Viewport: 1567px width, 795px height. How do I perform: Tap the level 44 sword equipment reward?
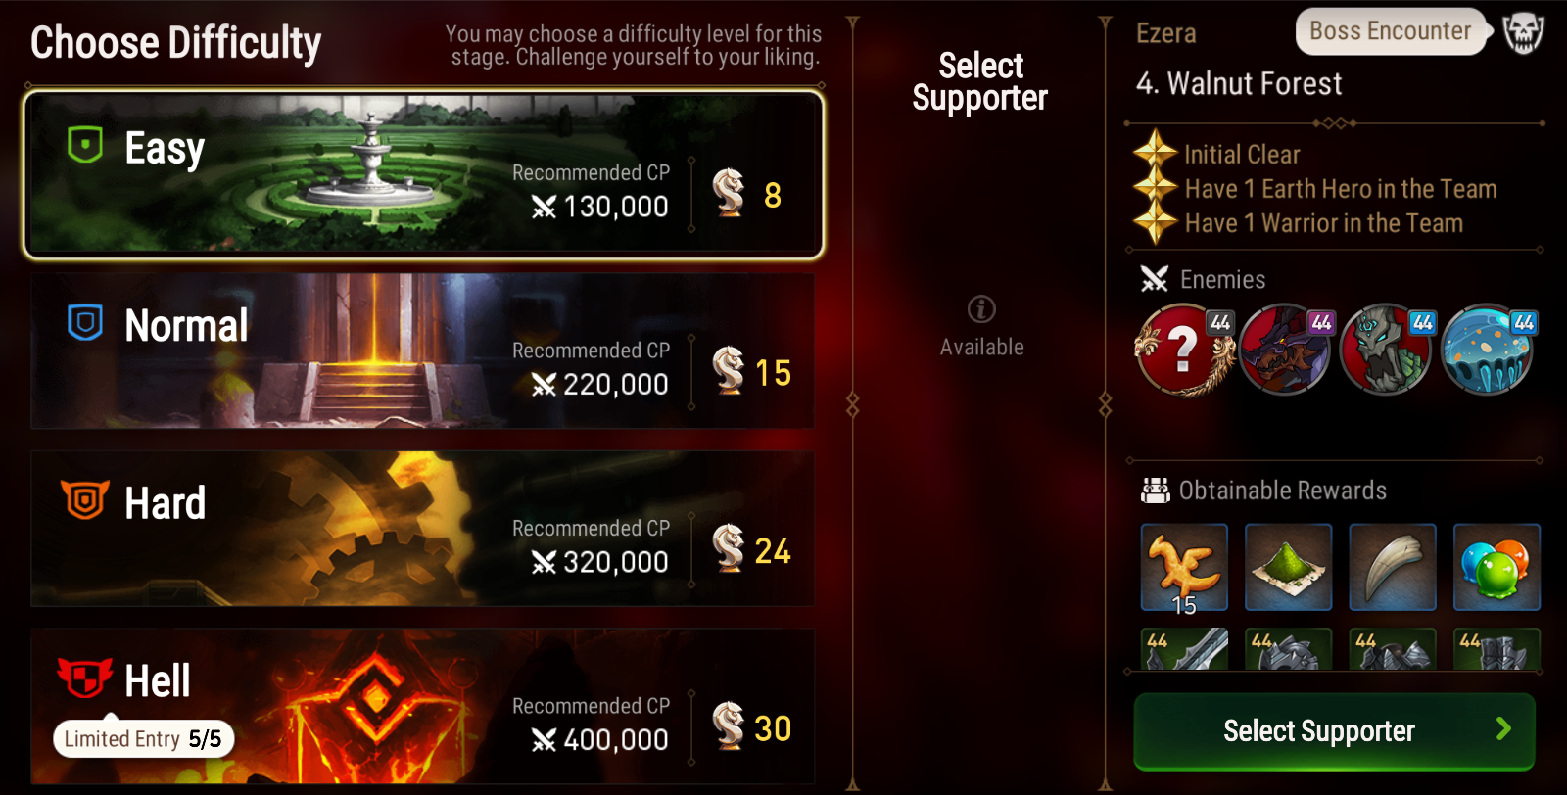pos(1184,649)
